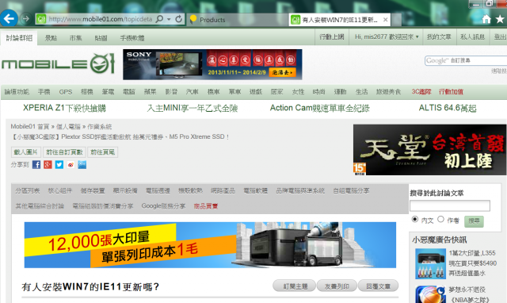Screen dimensions: 507x303
Task: Click the 載入圖片 button
Action: pos(26,152)
